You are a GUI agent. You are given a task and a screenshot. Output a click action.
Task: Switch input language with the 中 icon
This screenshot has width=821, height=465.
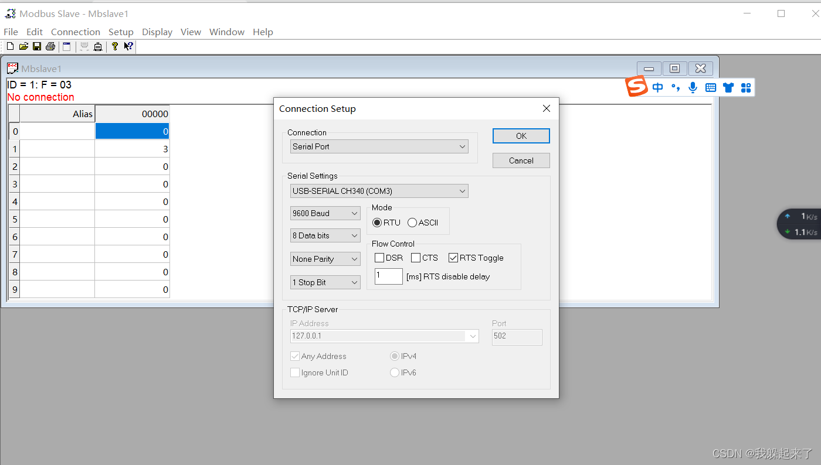(657, 87)
